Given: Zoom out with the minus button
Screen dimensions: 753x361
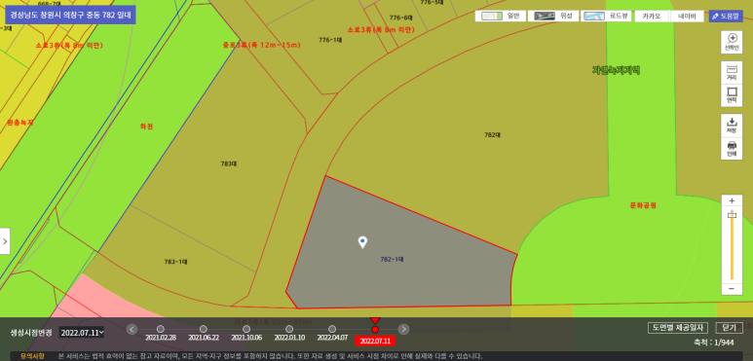Looking at the screenshot, I should (732, 289).
